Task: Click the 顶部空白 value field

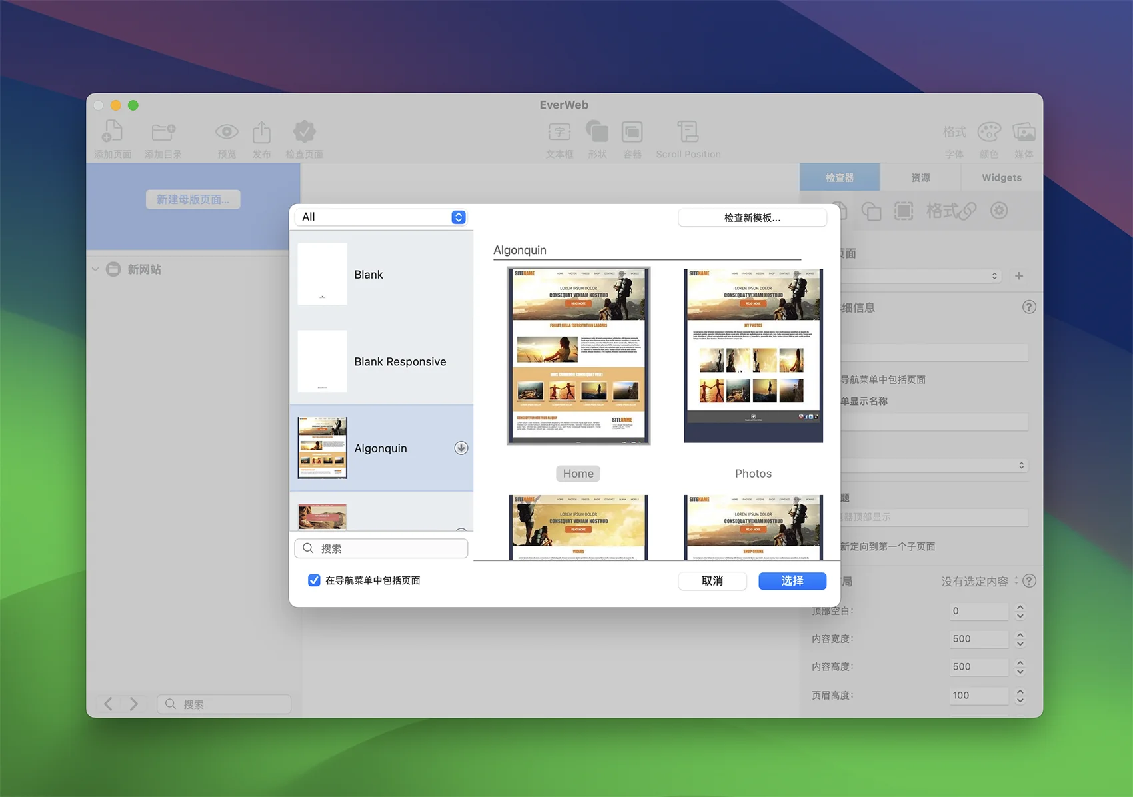Action: pyautogui.click(x=978, y=611)
